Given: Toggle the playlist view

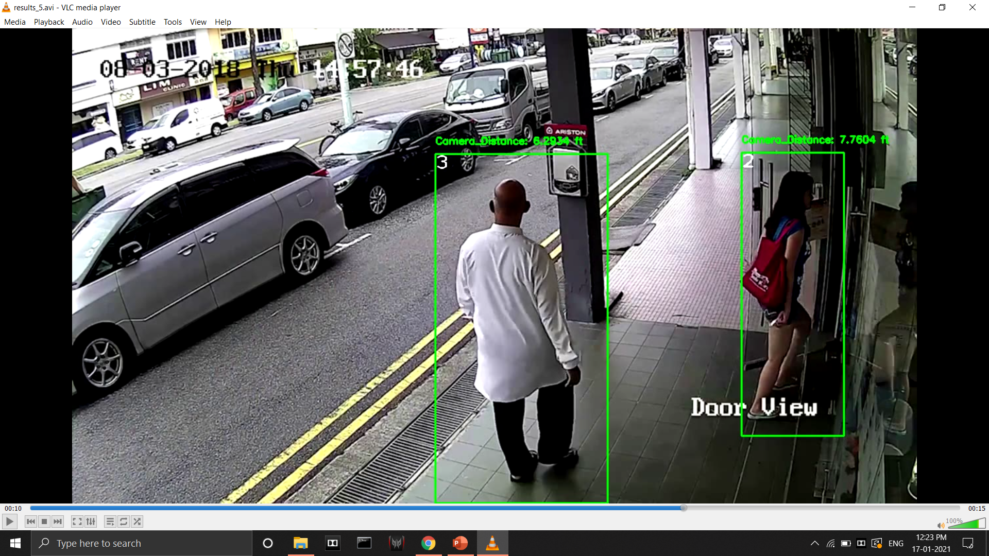Looking at the screenshot, I should (110, 522).
